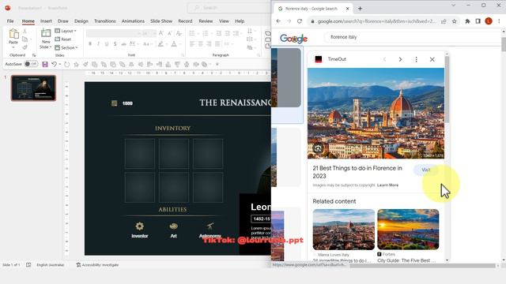Bookmark this page with star icon
Screen dimensions: 506x284
tap(455, 21)
